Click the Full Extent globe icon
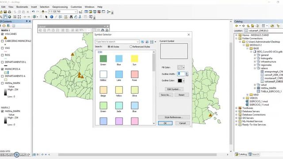 pyautogui.click(x=10, y=17)
